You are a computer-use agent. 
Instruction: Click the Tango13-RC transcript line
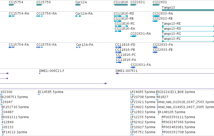pos(188,41)
